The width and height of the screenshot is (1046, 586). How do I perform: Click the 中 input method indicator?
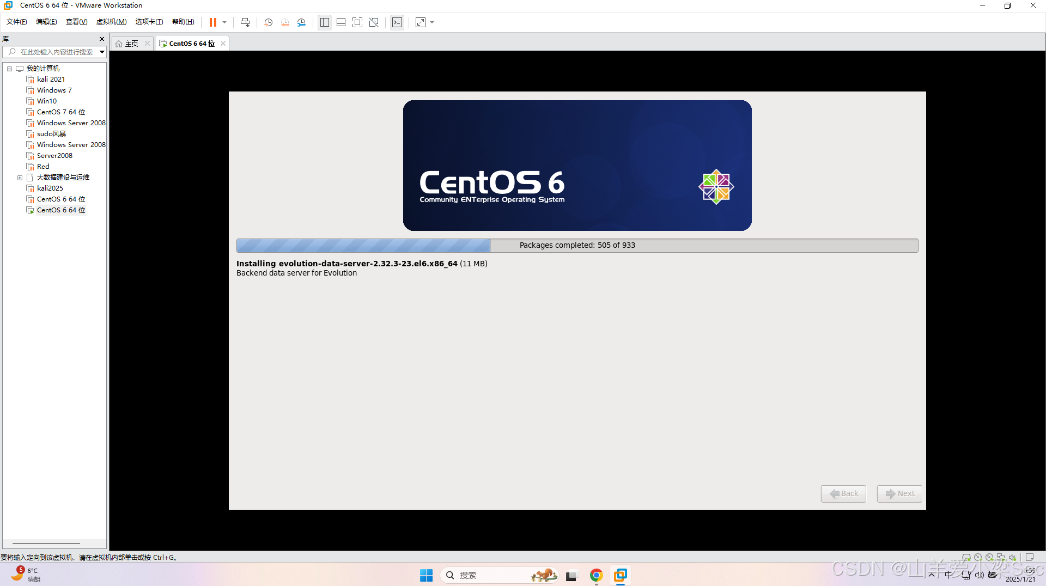pyautogui.click(x=948, y=575)
